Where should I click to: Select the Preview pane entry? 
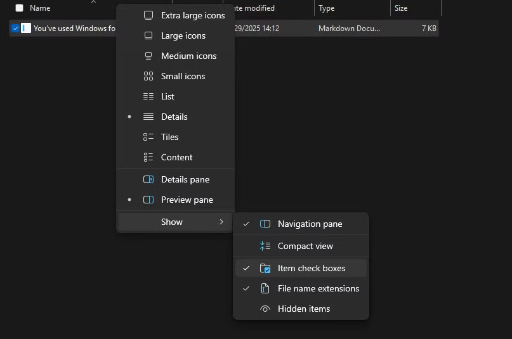pyautogui.click(x=187, y=200)
